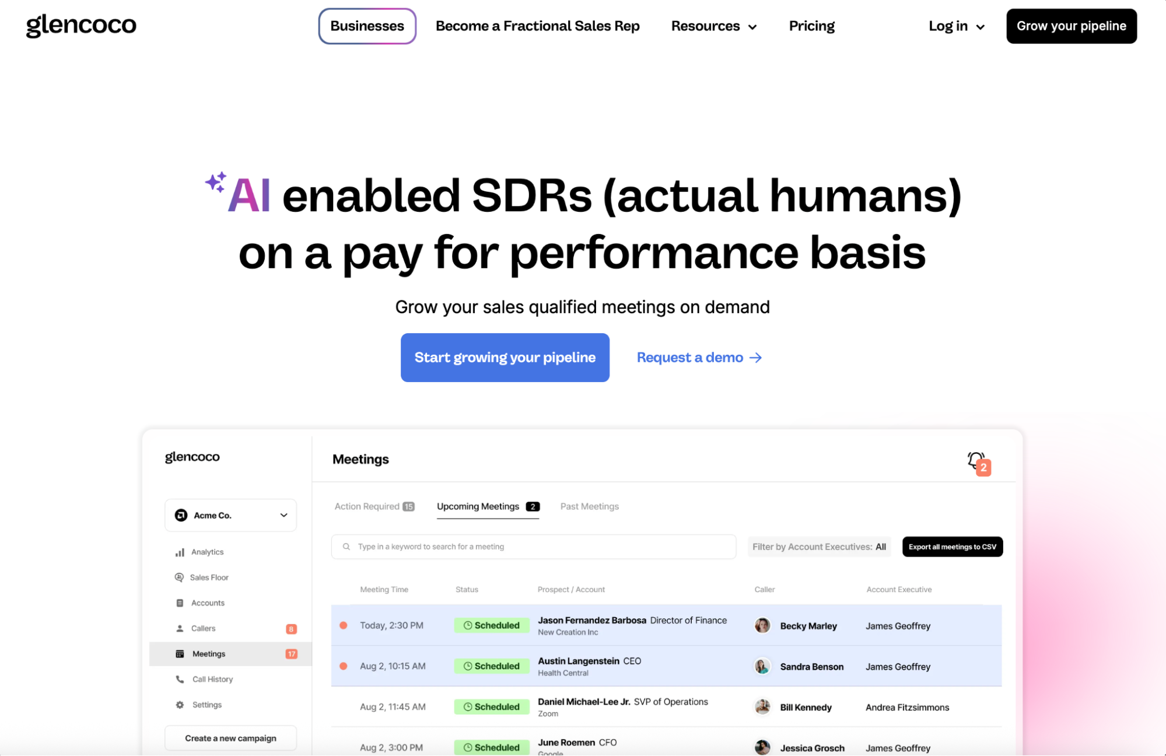Click Export all meetings to CSV

(x=952, y=547)
